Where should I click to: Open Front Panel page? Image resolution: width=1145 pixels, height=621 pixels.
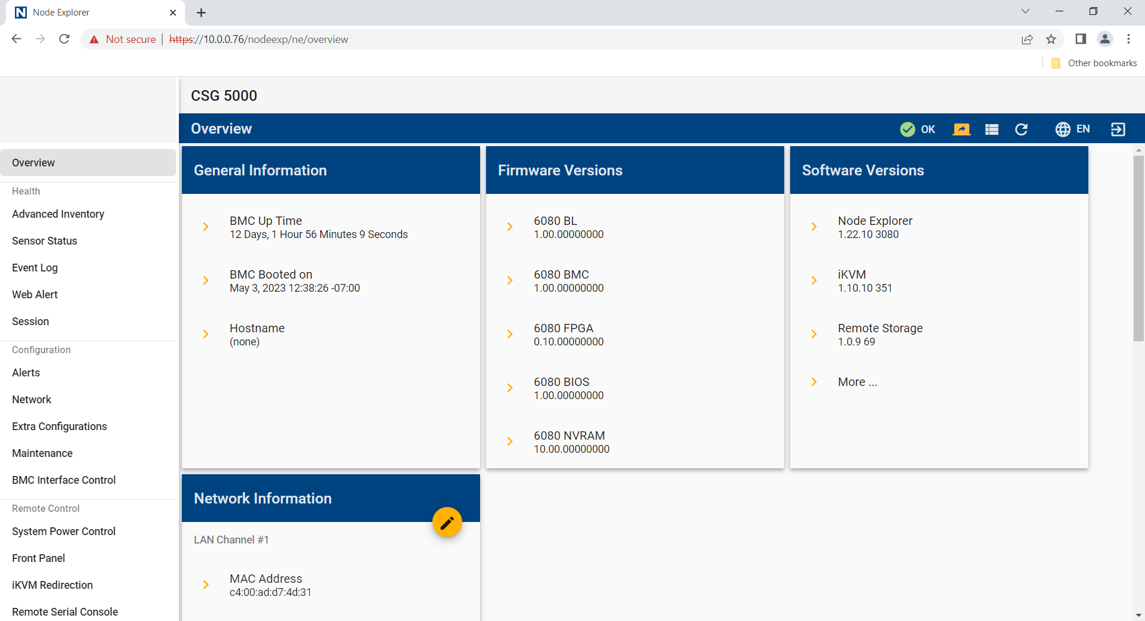88,558
